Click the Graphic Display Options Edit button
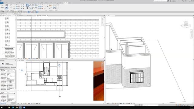 11,81
